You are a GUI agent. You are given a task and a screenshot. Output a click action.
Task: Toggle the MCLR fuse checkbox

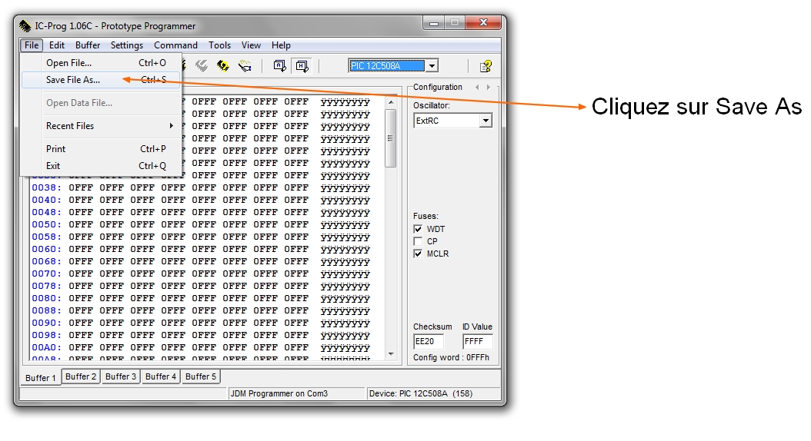418,254
